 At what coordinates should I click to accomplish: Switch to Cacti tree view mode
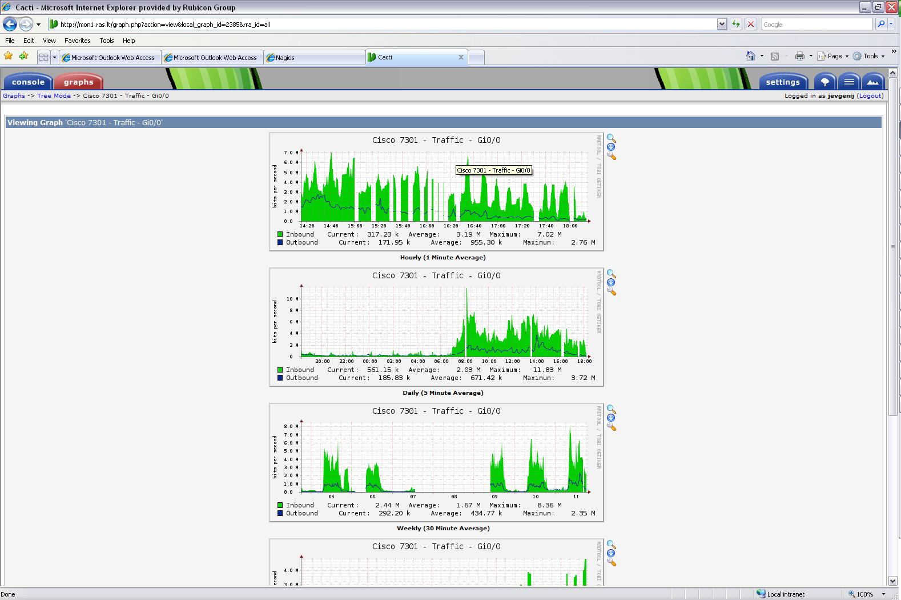825,82
